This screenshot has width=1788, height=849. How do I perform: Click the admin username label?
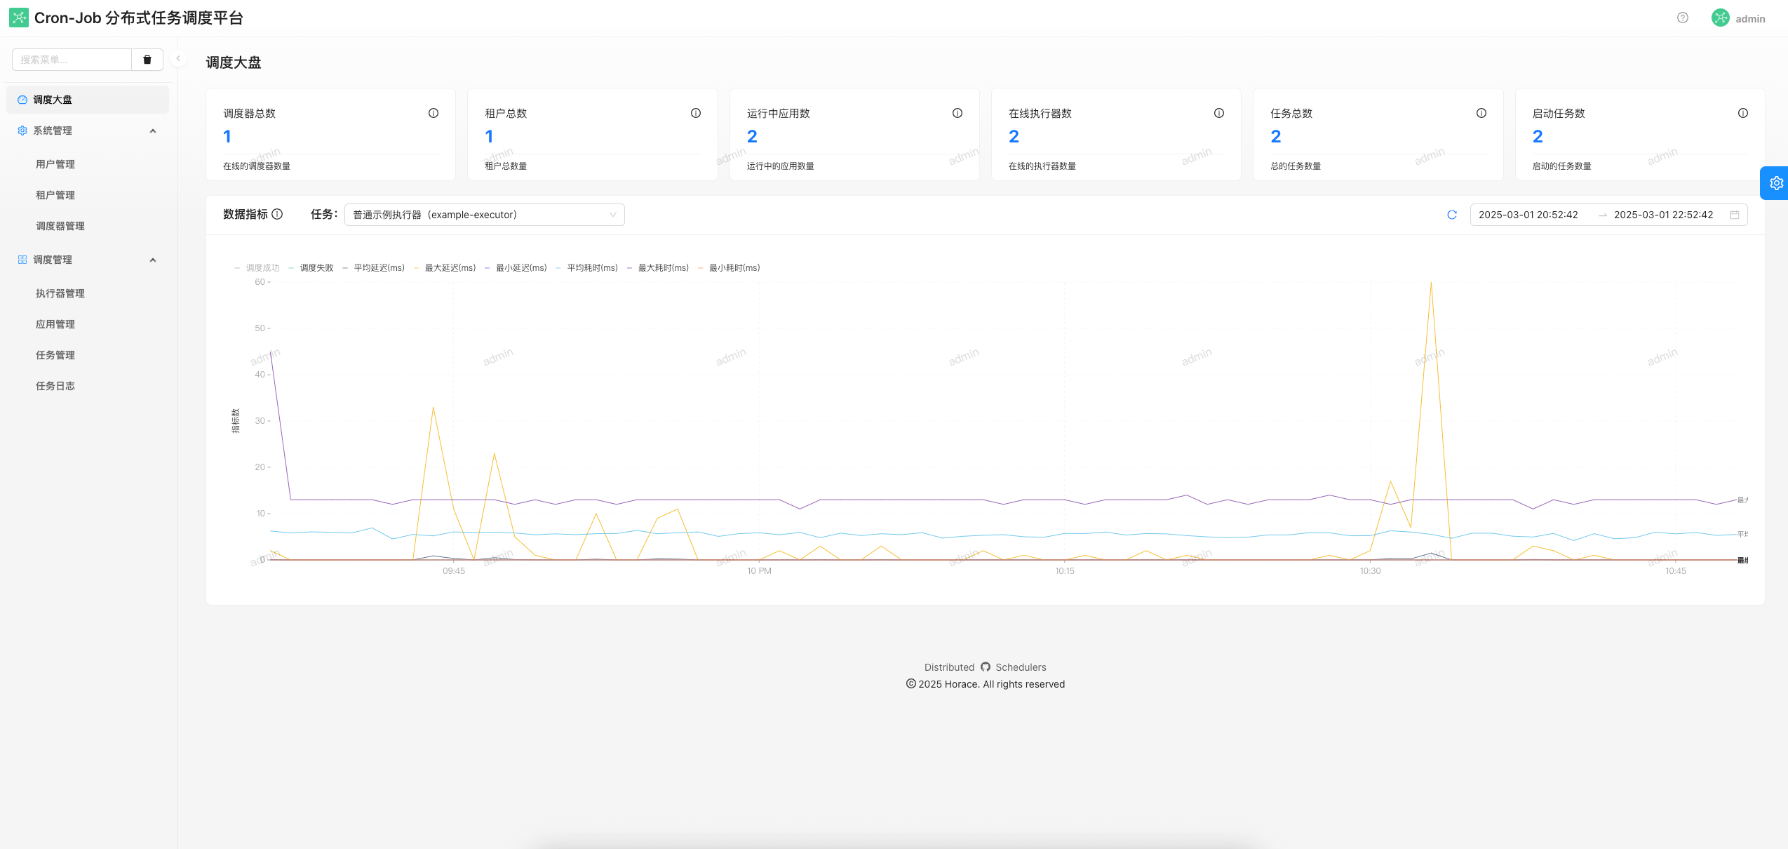pyautogui.click(x=1750, y=19)
